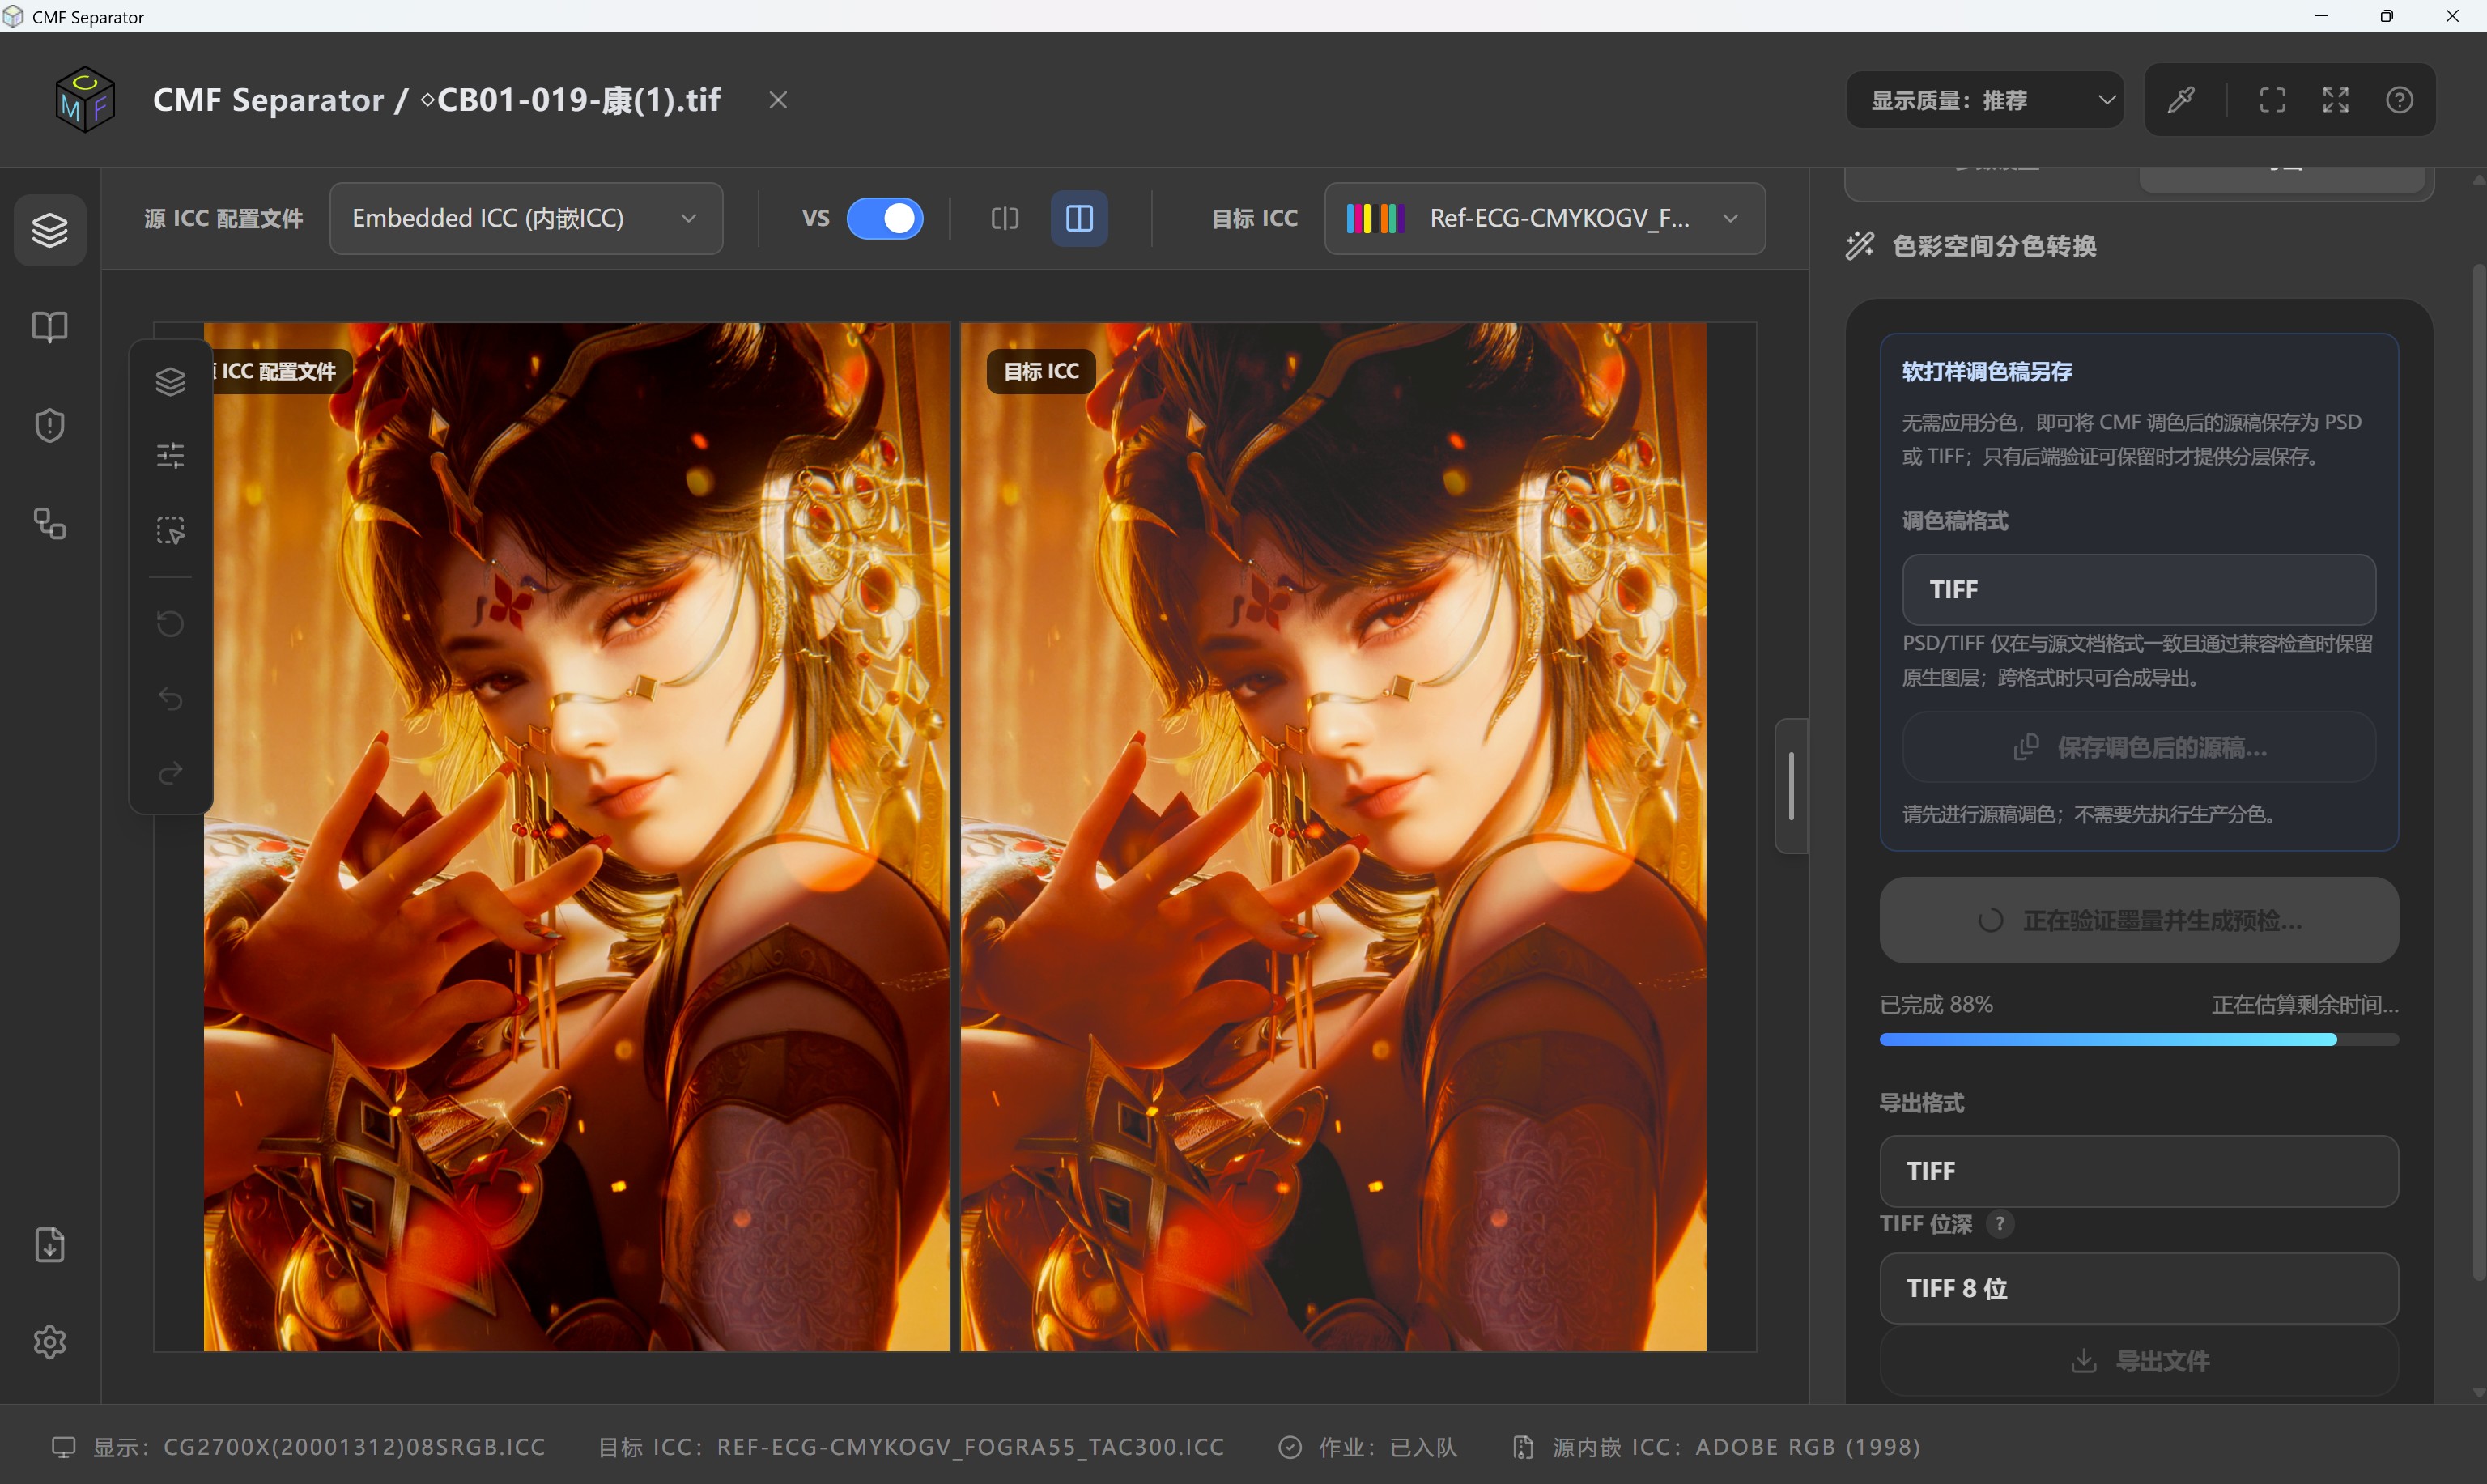Click the 88% completion progress bar

2139,1040
